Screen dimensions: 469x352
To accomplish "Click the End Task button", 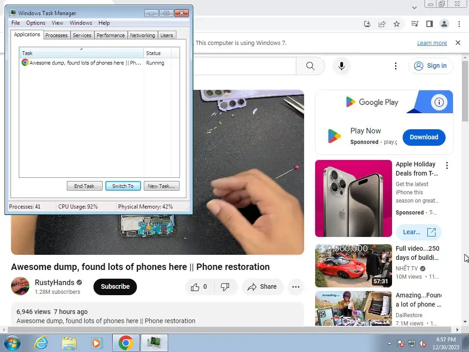I will click(x=84, y=186).
